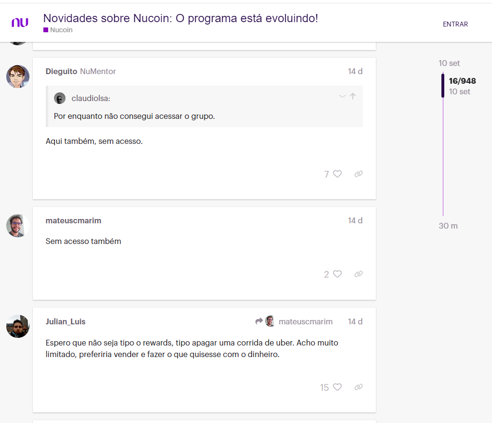Jump to quoted post via up arrow
The image size is (492, 423).
(353, 96)
